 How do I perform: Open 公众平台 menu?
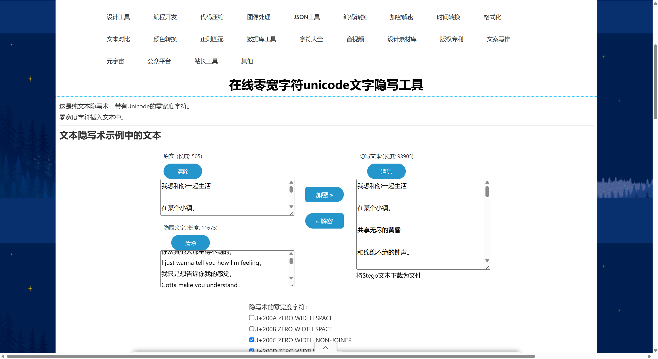pyautogui.click(x=159, y=61)
